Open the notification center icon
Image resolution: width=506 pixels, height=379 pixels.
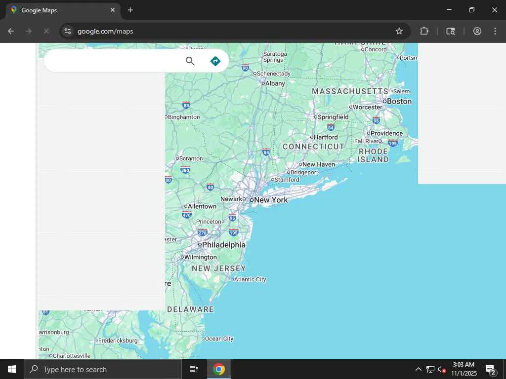(x=491, y=369)
